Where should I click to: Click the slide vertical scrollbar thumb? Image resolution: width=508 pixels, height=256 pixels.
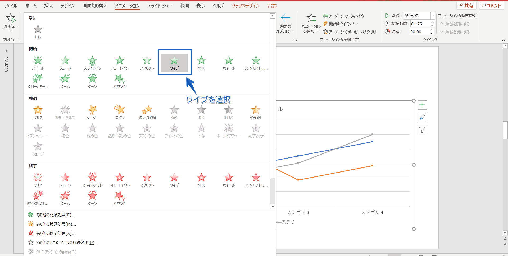pos(505,130)
